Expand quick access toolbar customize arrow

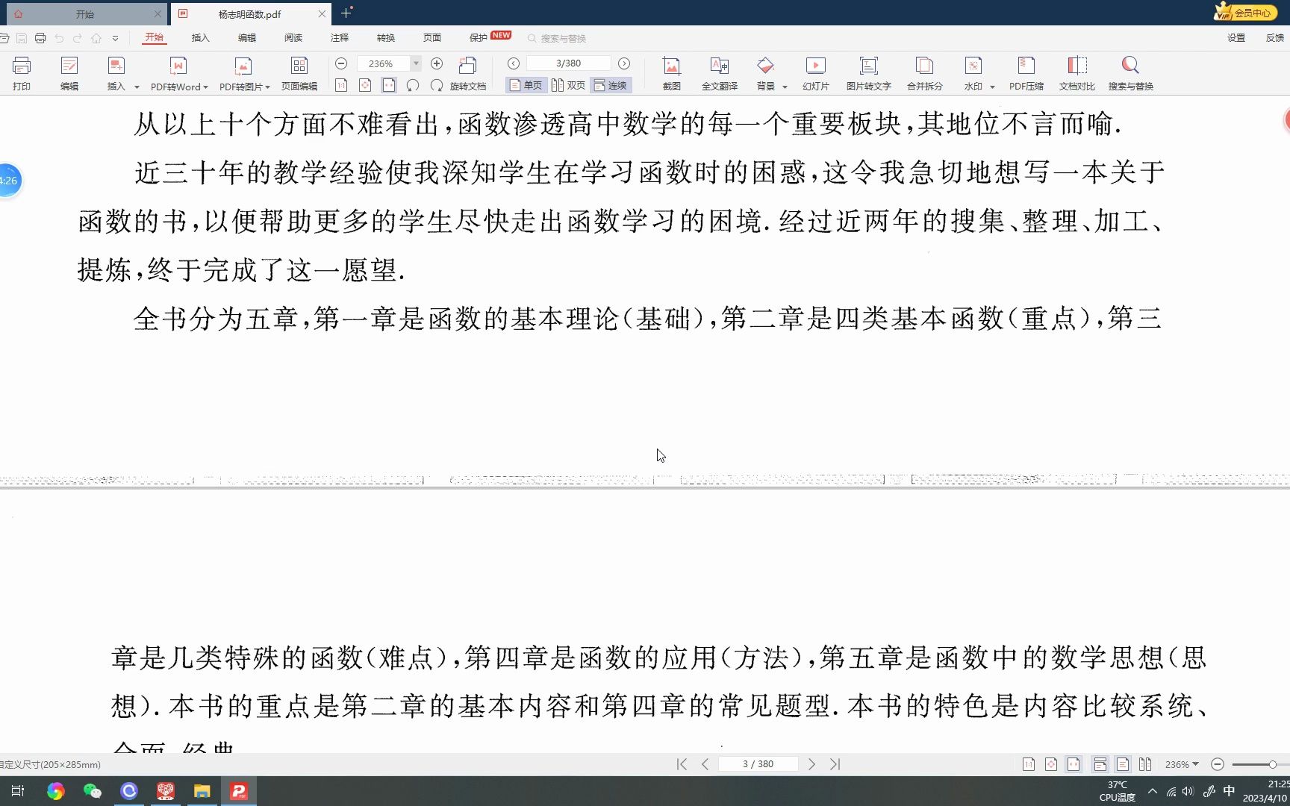pos(115,38)
